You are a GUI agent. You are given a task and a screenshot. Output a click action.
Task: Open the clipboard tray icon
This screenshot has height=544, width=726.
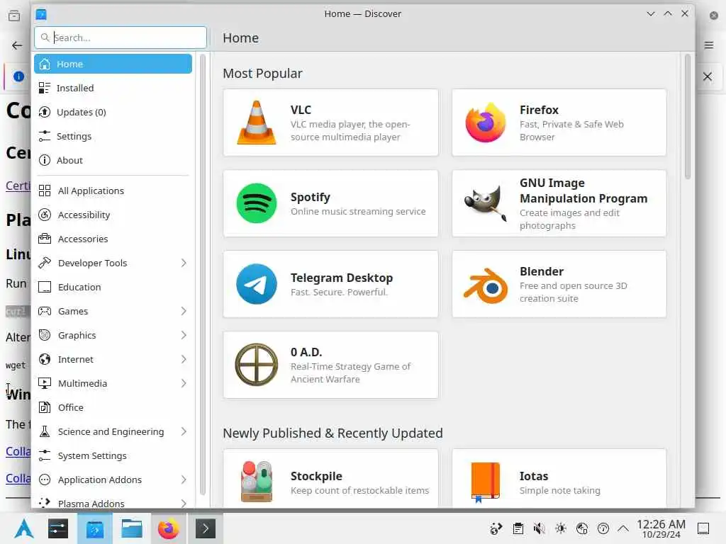pyautogui.click(x=518, y=528)
